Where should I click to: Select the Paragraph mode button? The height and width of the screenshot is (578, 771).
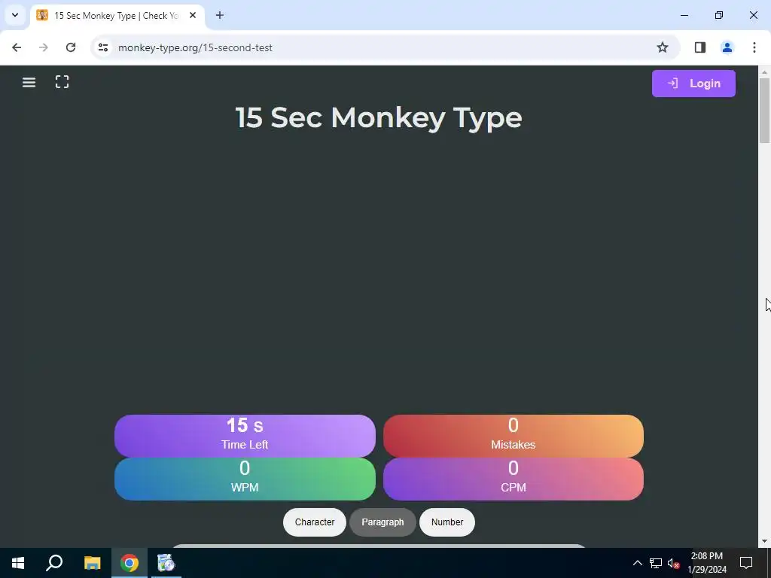382,522
